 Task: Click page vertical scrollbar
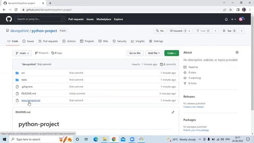(252, 63)
